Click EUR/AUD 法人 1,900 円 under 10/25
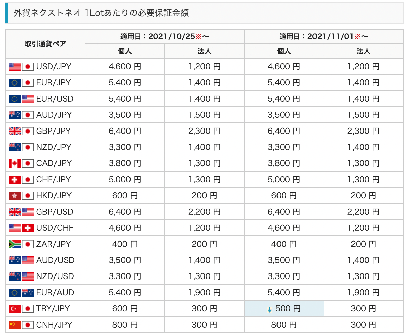Image resolution: width=407 pixels, height=333 pixels. point(204,293)
